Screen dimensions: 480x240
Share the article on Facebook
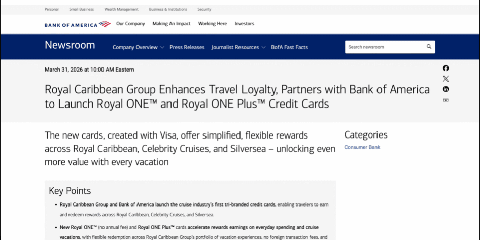coord(445,68)
